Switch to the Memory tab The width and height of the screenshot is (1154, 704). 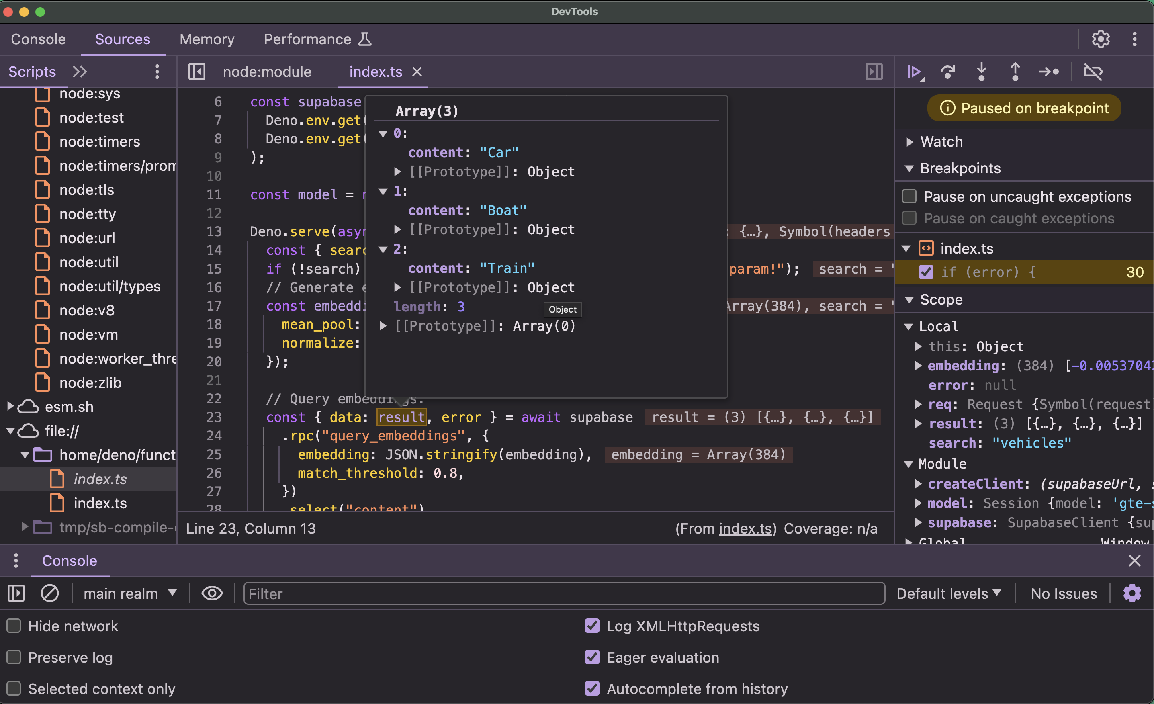pyautogui.click(x=207, y=39)
